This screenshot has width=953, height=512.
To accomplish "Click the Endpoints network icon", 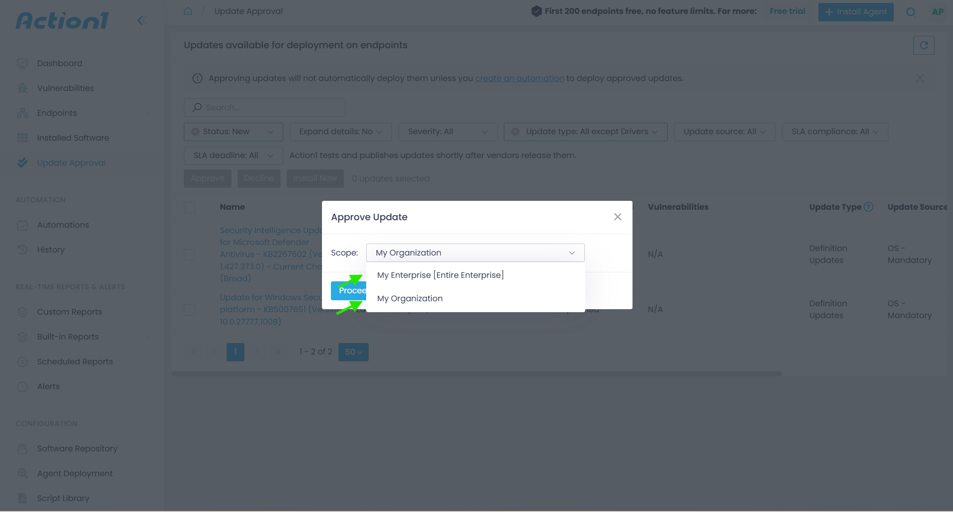I will tap(22, 113).
